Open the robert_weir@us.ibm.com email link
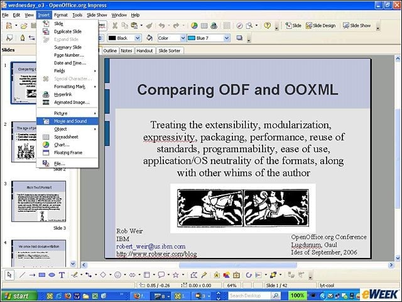Image resolution: width=402 pixels, height=302 pixels. coord(151,246)
